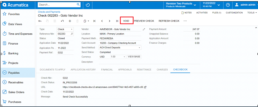This screenshot has height=107, width=258.
Task: Click the Preview Check button
Action: coord(144,21)
